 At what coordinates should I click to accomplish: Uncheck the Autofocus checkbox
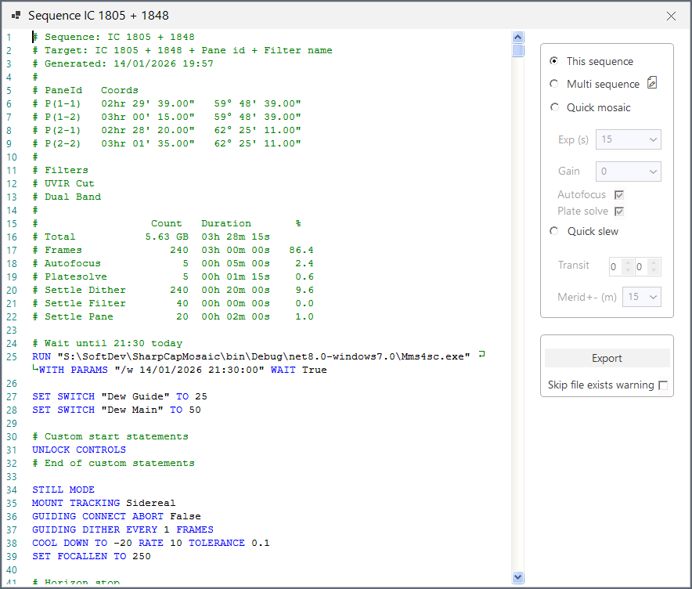coord(618,194)
